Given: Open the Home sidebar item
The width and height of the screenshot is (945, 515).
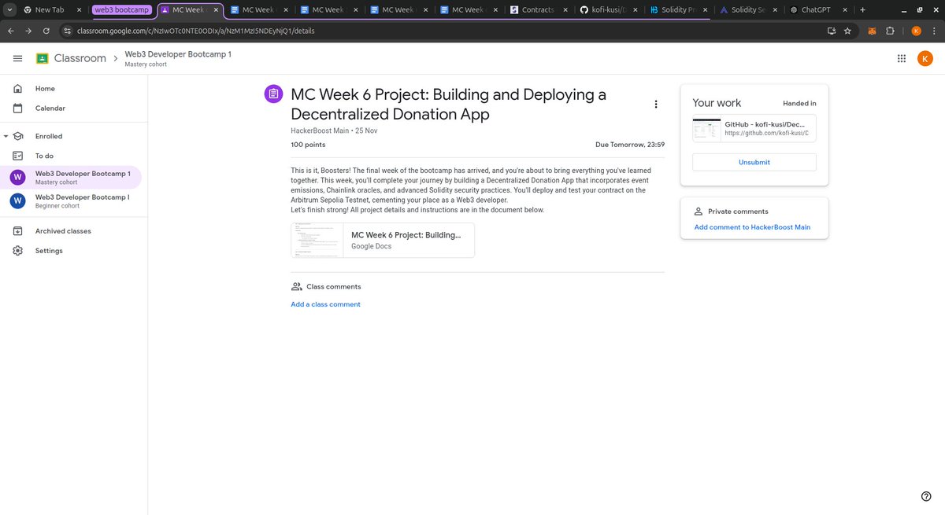Looking at the screenshot, I should tap(72, 89).
